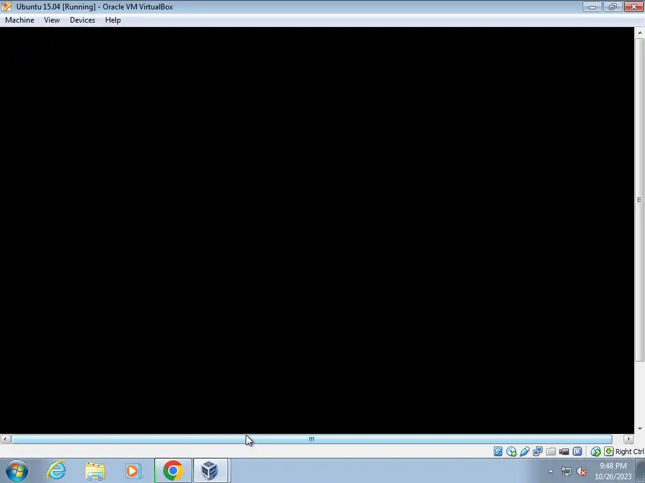This screenshot has width=645, height=483.
Task: Click the horizontal scrollbar left arrow
Action: point(5,439)
